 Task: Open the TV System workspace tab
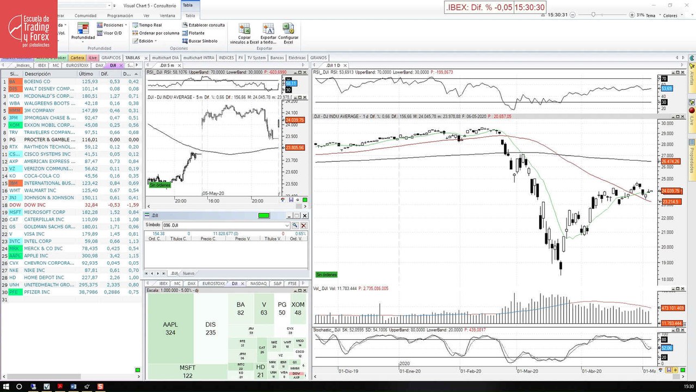(x=256, y=58)
